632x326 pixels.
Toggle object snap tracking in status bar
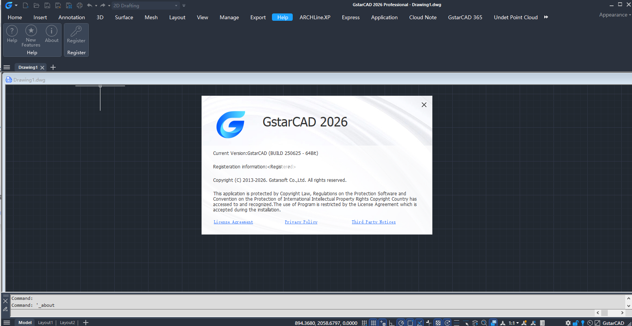[x=420, y=323]
